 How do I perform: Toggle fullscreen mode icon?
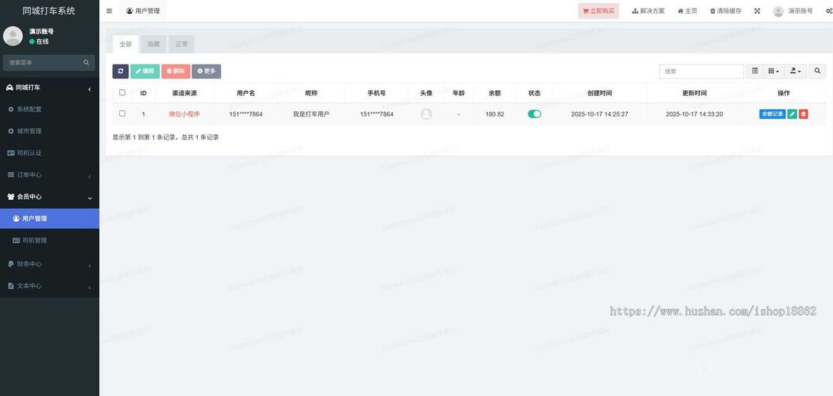757,11
